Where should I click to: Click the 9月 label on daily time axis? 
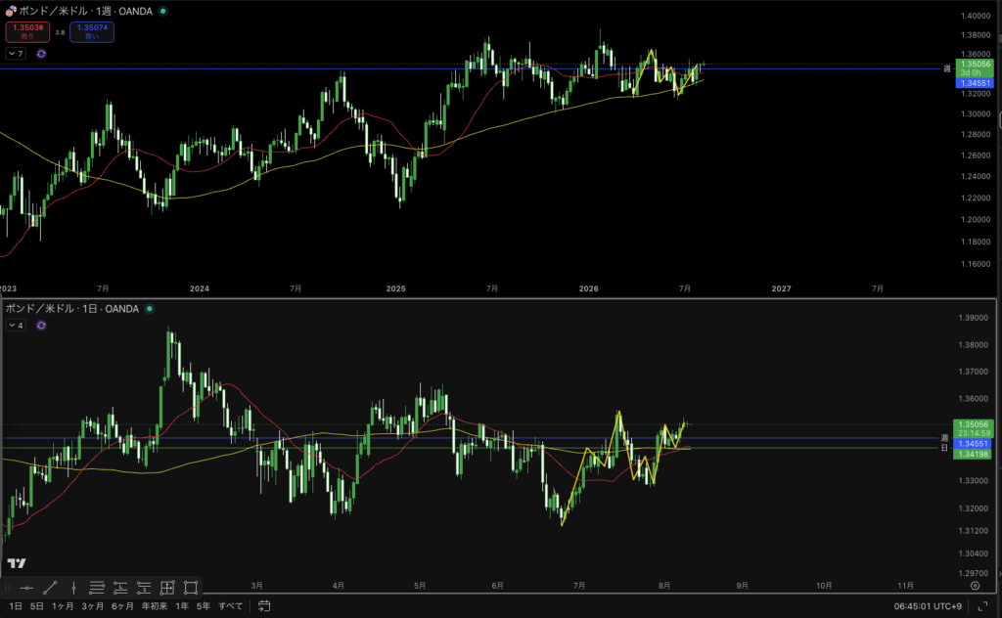742,586
